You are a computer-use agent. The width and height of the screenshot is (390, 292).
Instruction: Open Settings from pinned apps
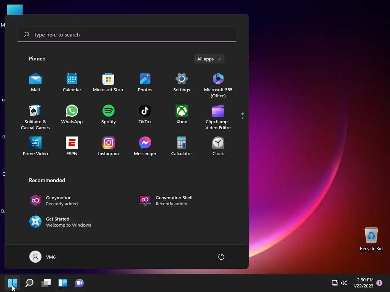[x=182, y=83]
